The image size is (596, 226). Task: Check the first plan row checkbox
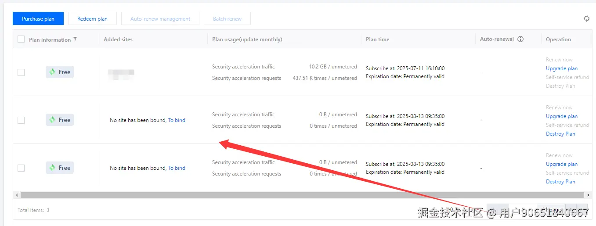(21, 72)
